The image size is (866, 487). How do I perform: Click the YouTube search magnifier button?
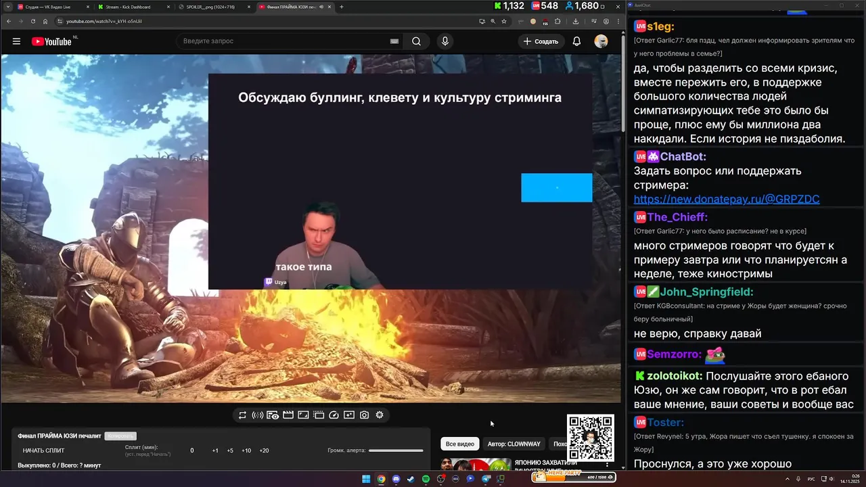point(416,41)
